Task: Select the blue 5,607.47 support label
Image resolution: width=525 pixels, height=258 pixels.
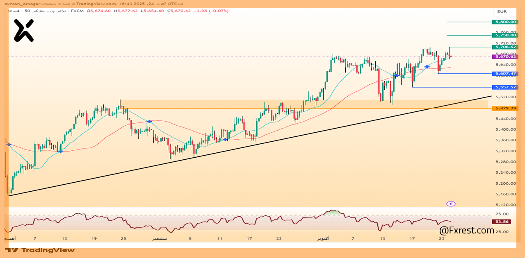Action: [x=505, y=74]
